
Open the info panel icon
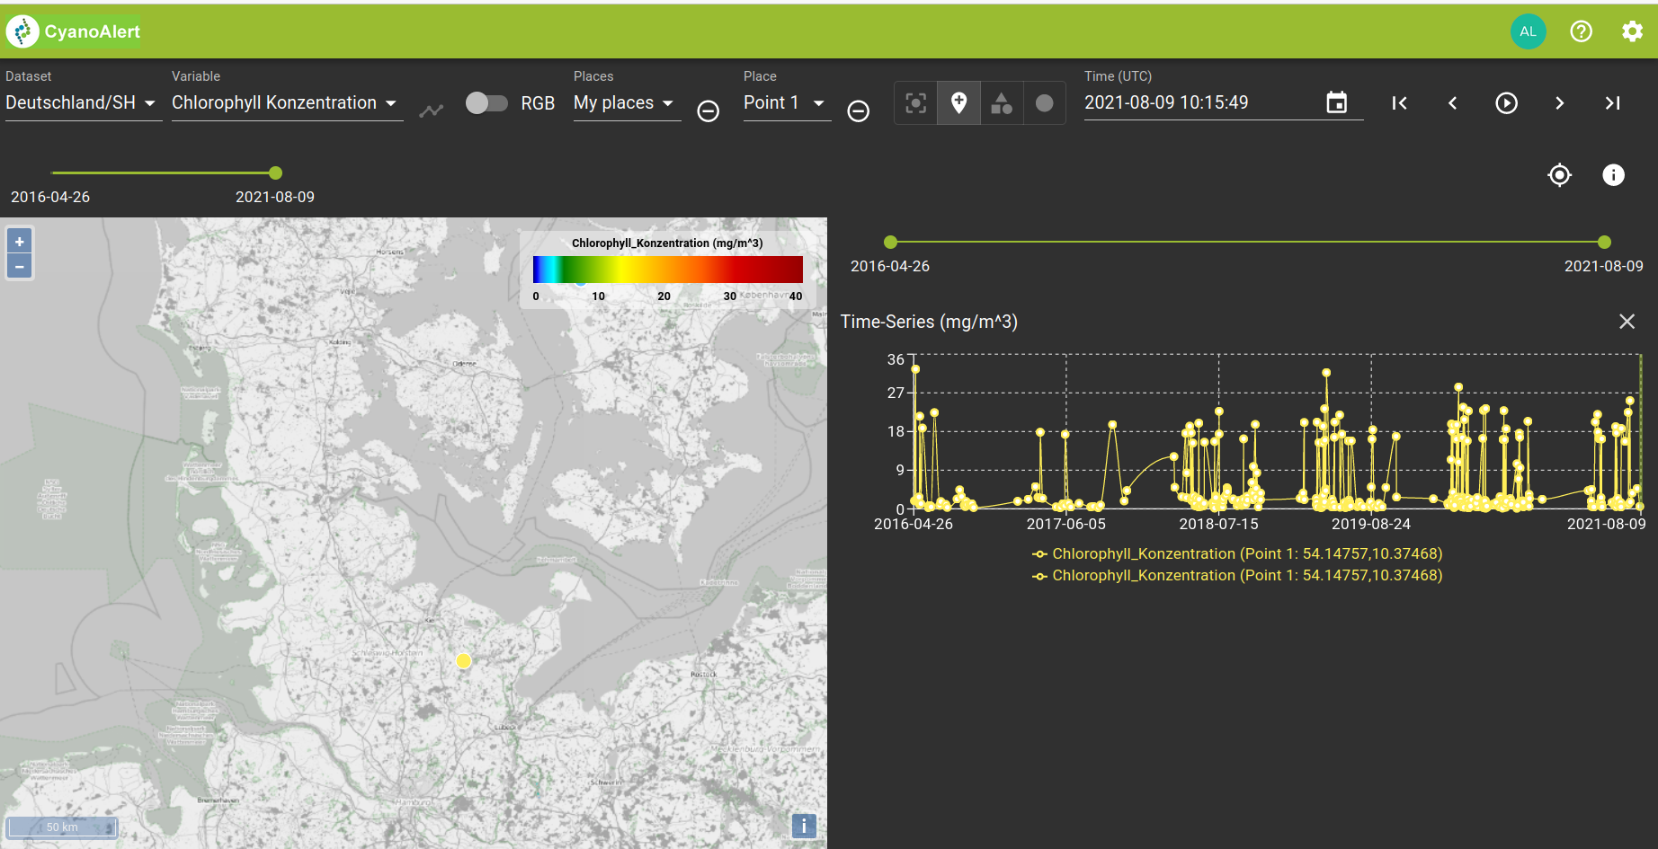[x=1614, y=174]
